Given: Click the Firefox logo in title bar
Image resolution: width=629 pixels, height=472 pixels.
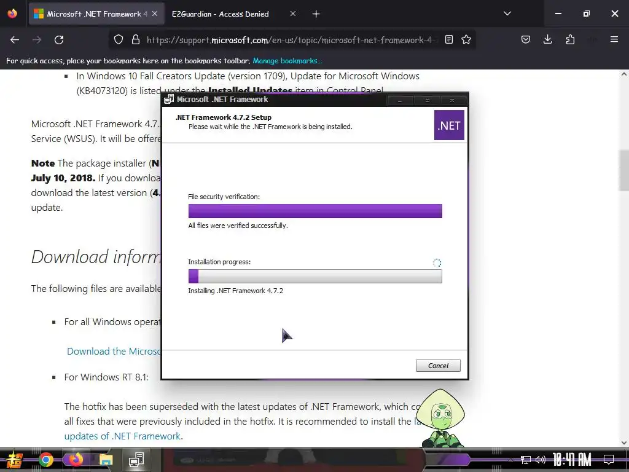Looking at the screenshot, I should click(x=12, y=14).
